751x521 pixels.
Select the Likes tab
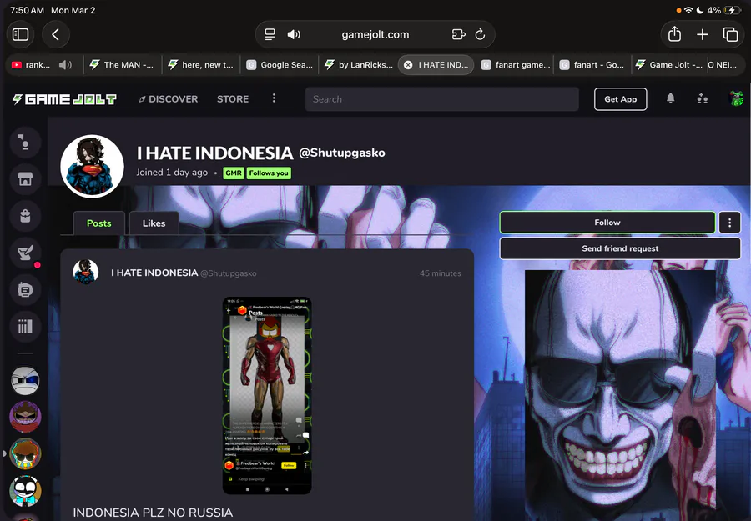(x=154, y=223)
